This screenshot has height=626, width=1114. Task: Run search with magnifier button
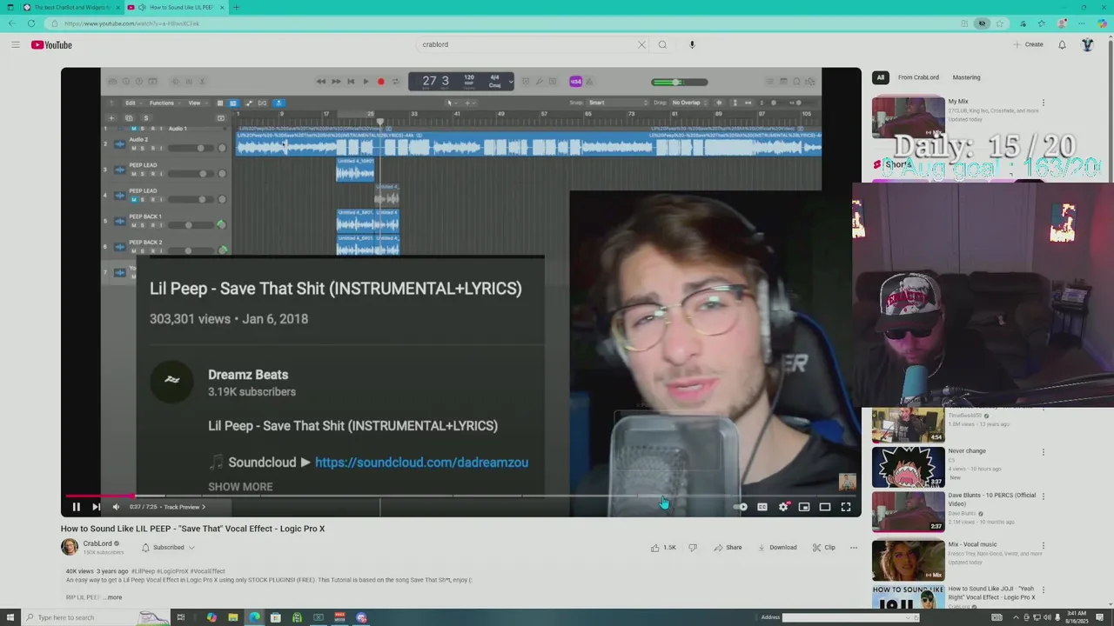662,44
